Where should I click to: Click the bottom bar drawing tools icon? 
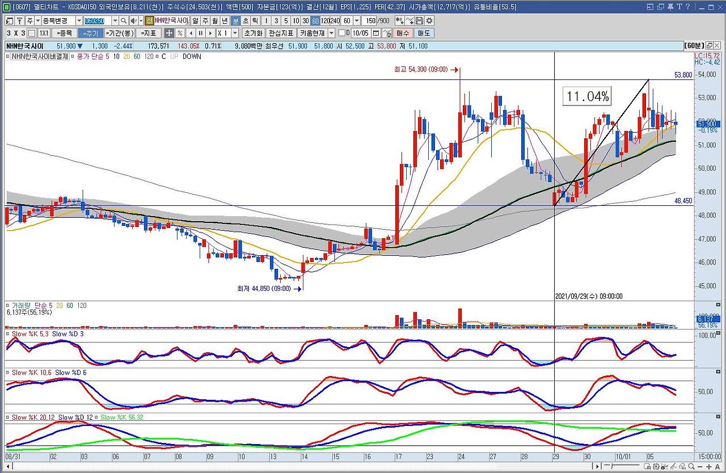click(x=674, y=467)
